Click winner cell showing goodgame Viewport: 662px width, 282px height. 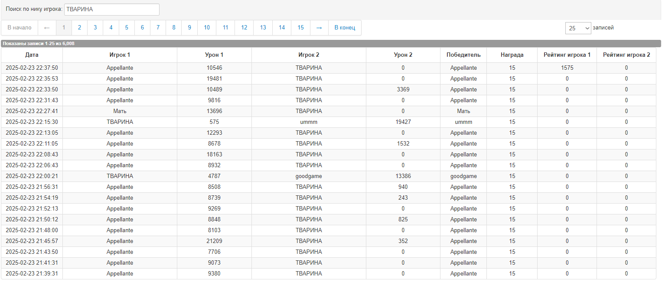coord(463,176)
